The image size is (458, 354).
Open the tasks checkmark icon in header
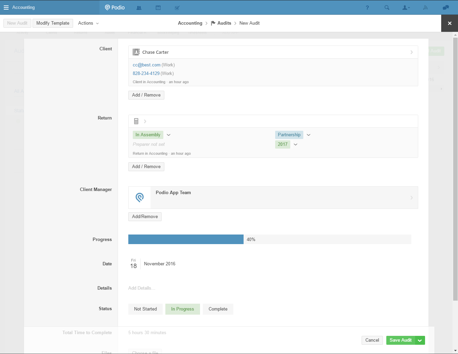click(x=177, y=8)
